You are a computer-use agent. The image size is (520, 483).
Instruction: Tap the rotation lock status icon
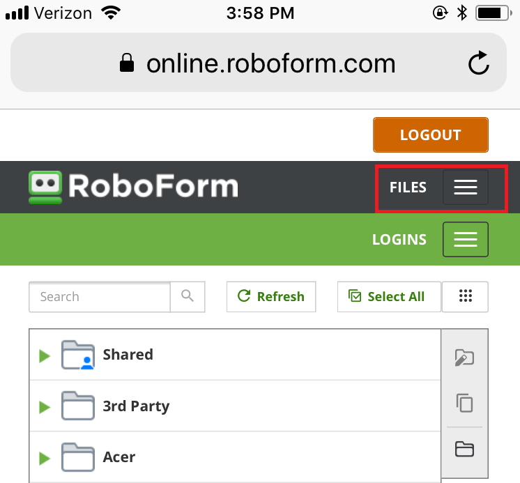point(440,13)
